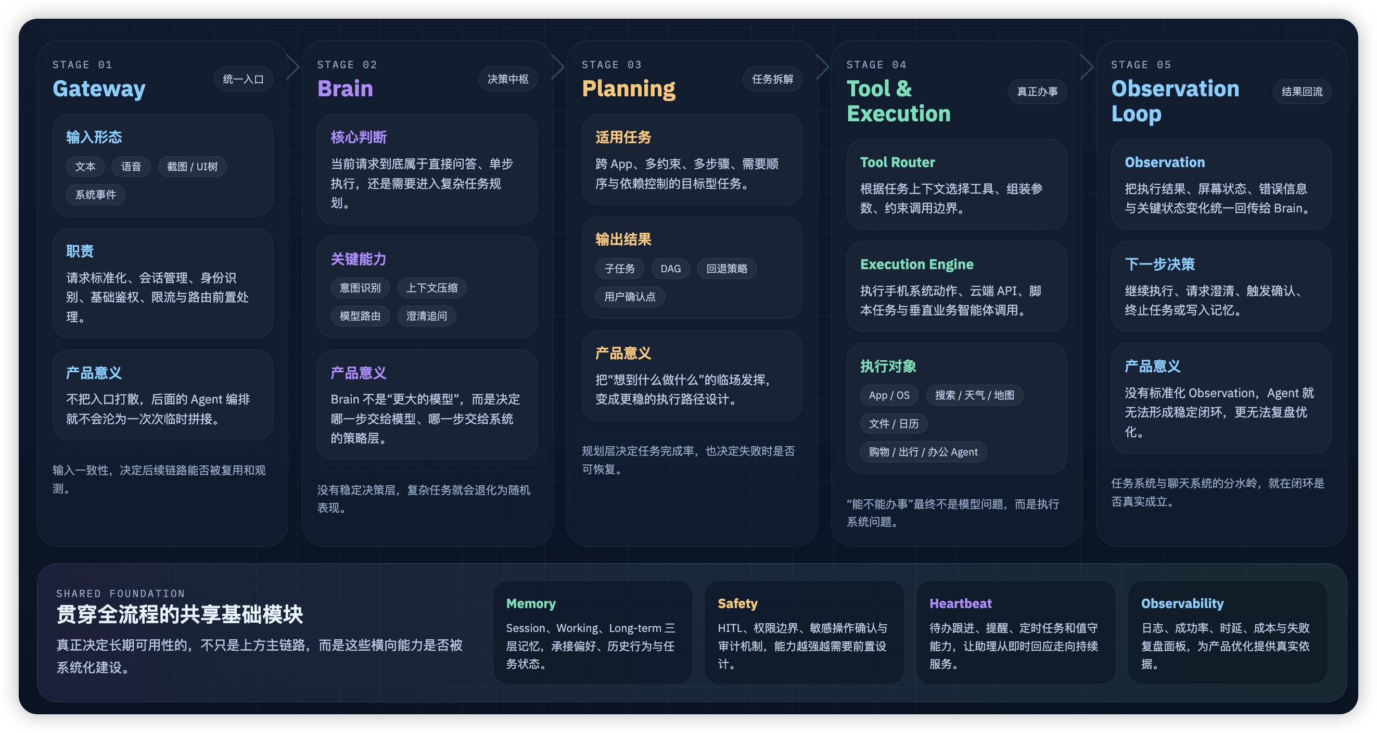Click the 意图识别 capability chip
Image resolution: width=1377 pixels, height=733 pixels.
[x=360, y=288]
